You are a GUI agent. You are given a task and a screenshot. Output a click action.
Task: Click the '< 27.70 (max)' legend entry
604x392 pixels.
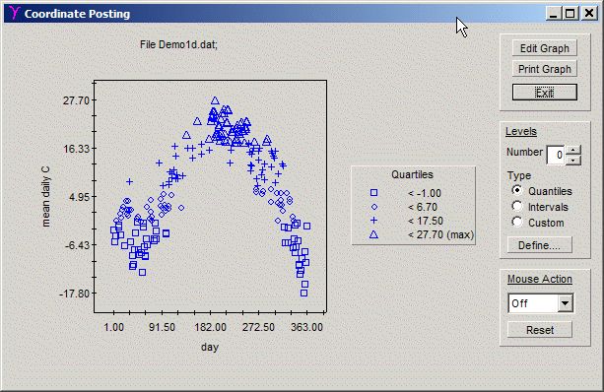coord(440,234)
